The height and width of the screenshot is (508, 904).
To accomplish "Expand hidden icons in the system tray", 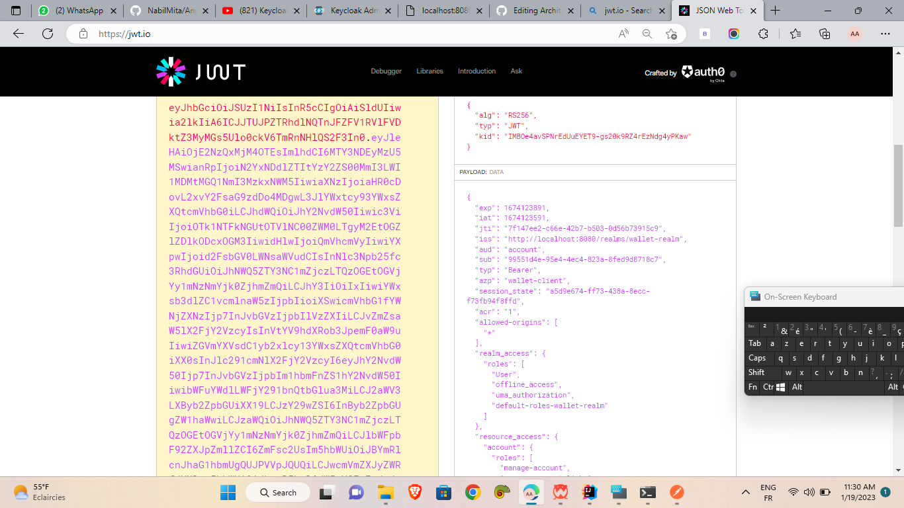I will point(745,492).
